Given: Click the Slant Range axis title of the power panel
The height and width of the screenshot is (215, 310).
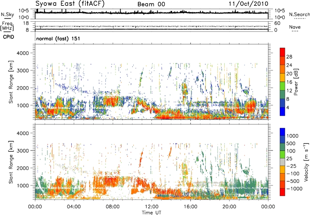Looking at the screenshot, I should coord(11,82).
